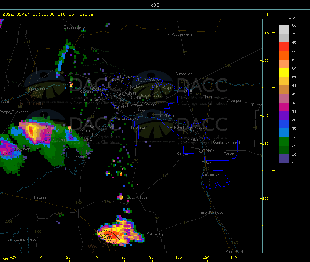Click the G_Campos place label
This screenshot has height=262, width=310.
(234, 101)
